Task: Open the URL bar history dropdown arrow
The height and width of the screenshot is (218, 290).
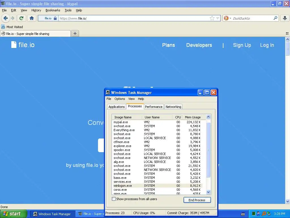Action: [x=218, y=18]
